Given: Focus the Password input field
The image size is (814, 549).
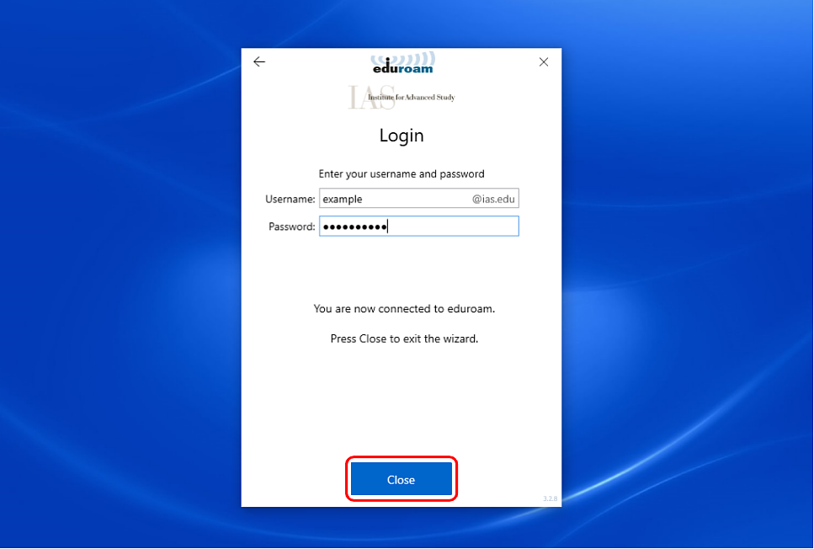Looking at the screenshot, I should pos(455,227).
